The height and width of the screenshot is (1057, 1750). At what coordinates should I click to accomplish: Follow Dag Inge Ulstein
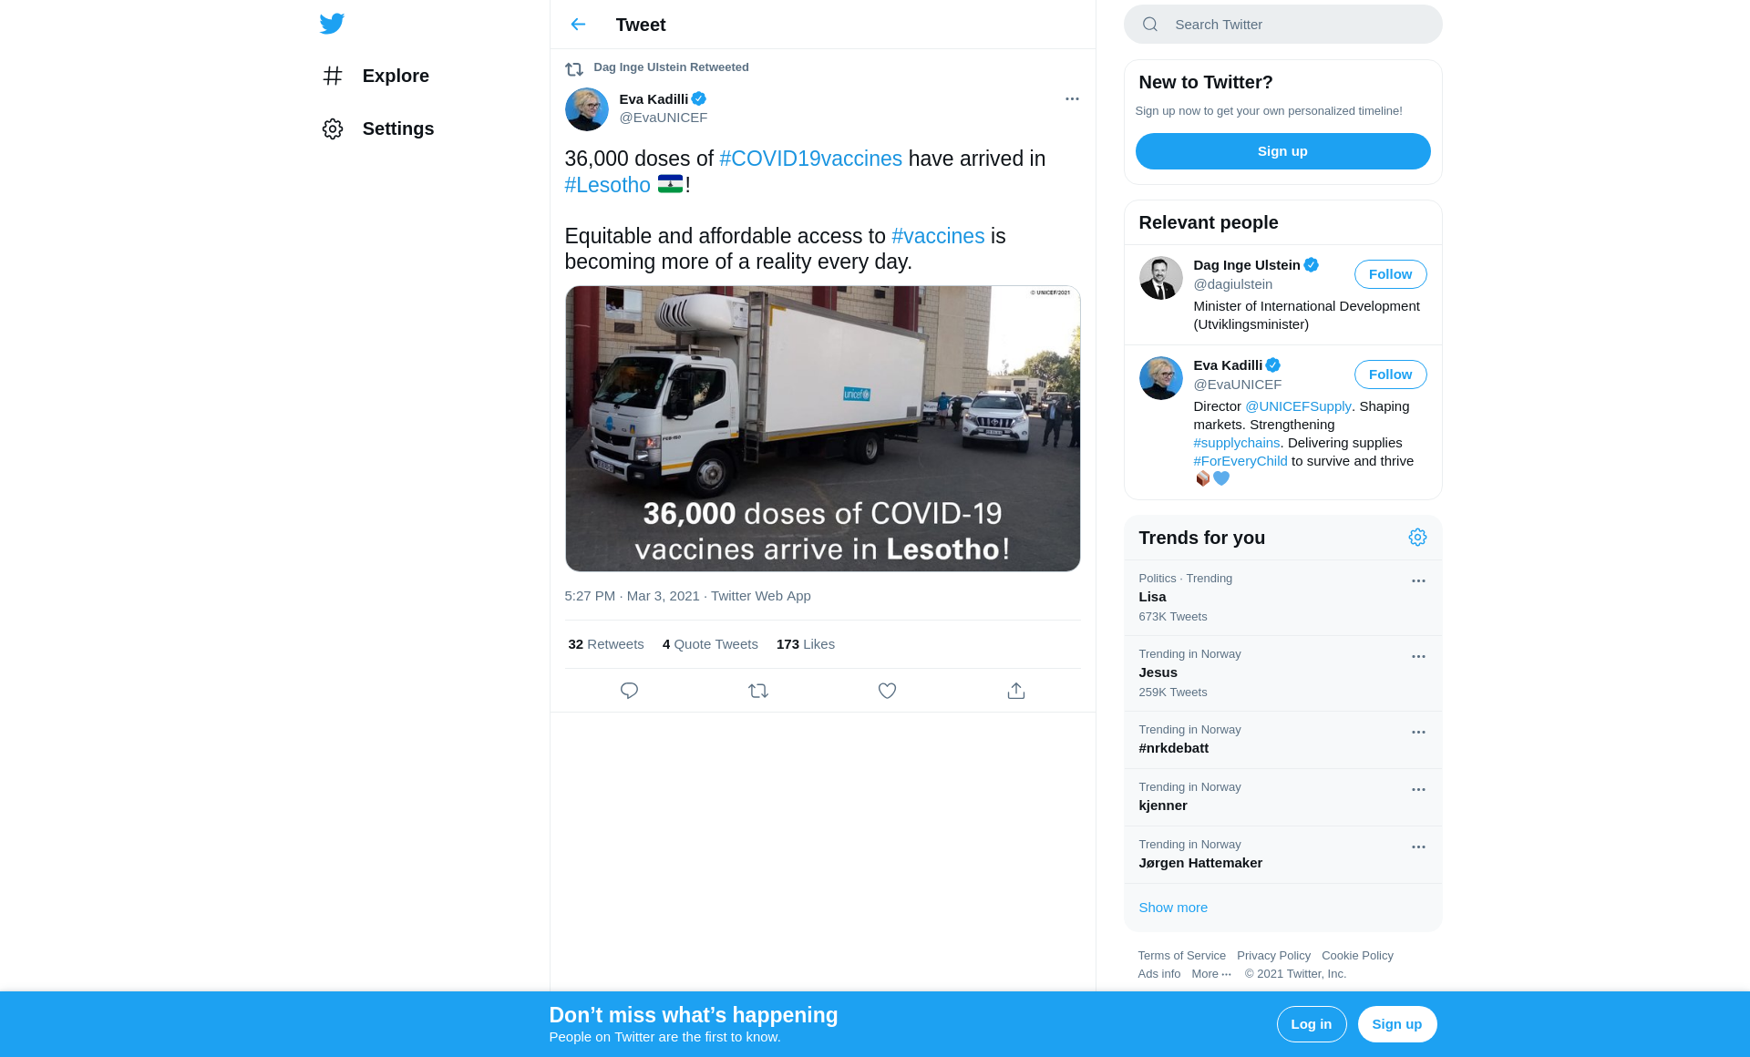tap(1390, 274)
